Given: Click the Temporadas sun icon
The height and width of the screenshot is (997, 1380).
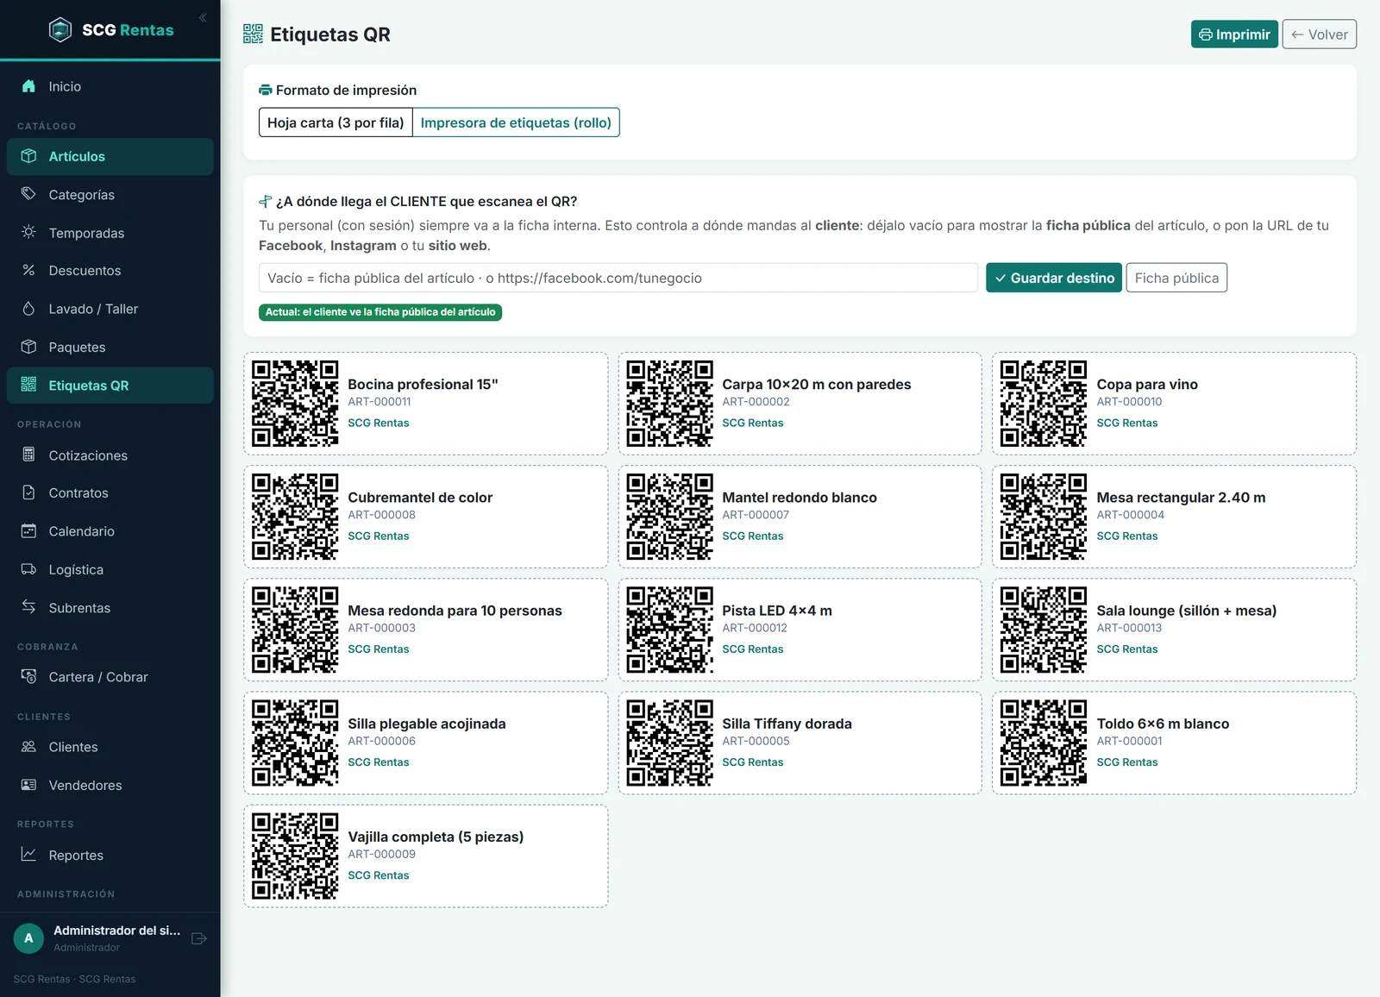Looking at the screenshot, I should (28, 232).
